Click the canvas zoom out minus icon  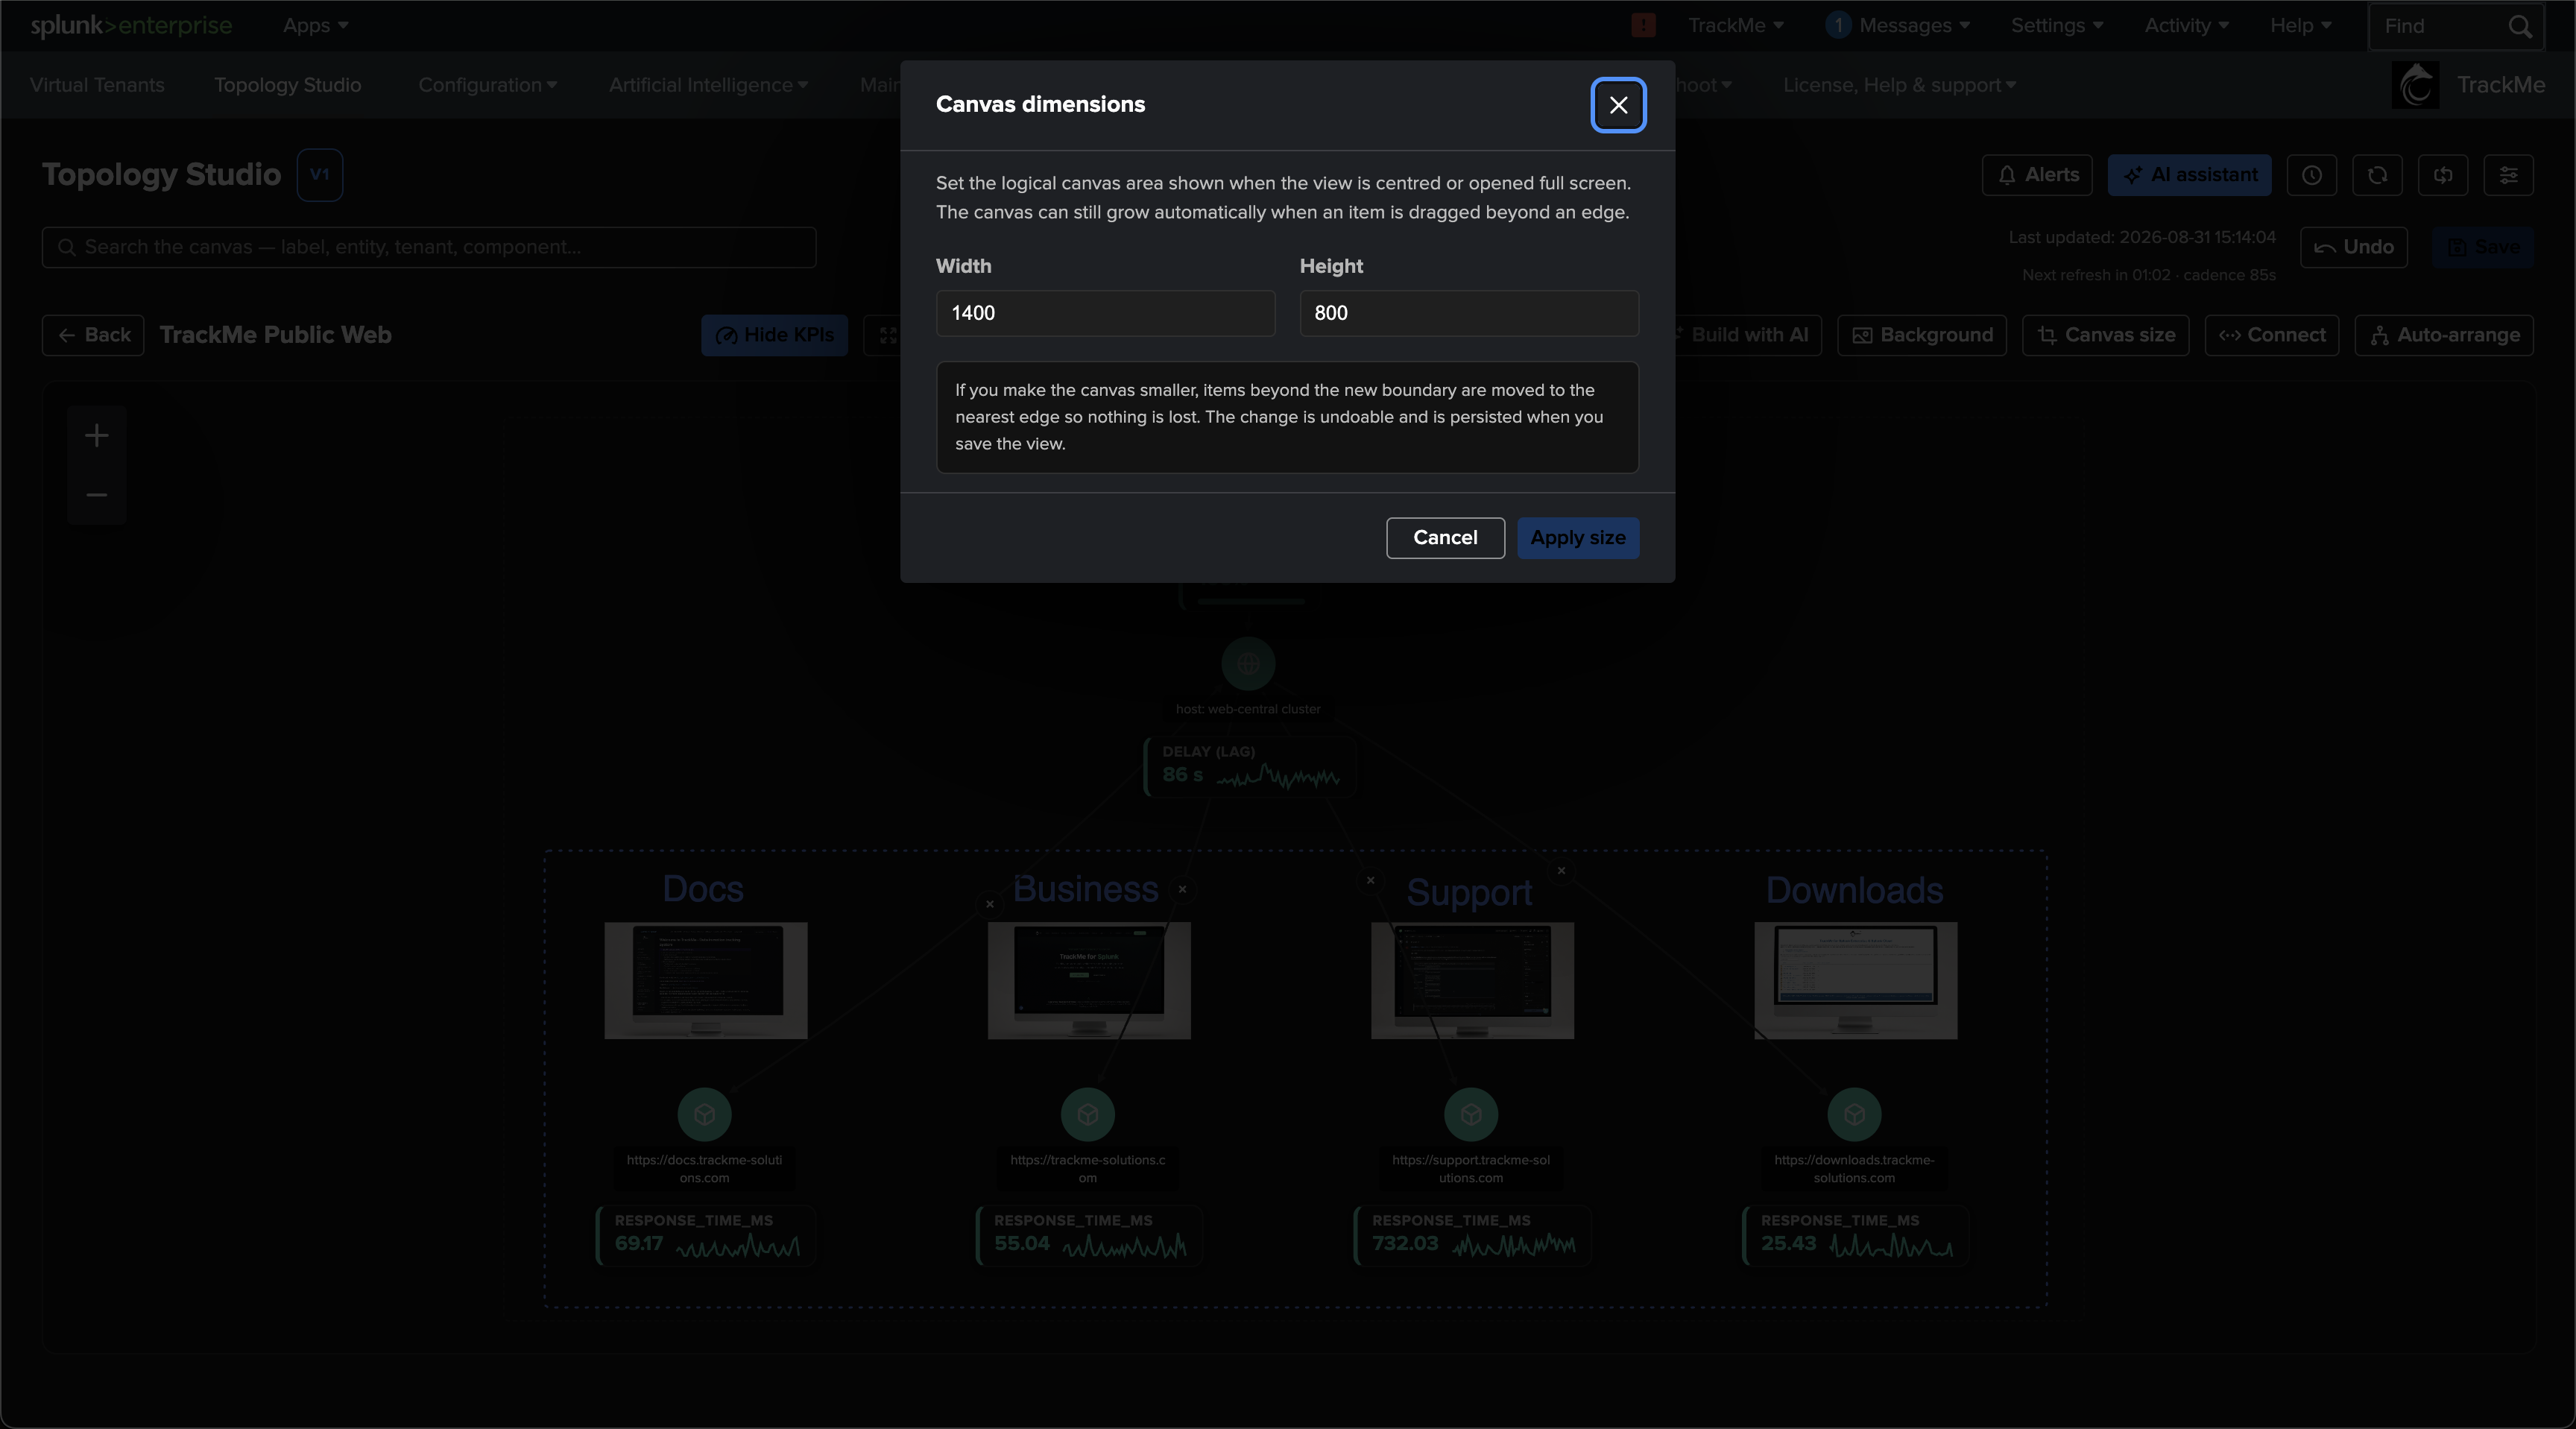point(96,494)
